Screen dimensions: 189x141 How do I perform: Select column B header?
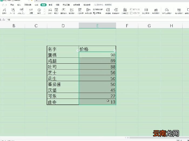(x=14, y=26)
